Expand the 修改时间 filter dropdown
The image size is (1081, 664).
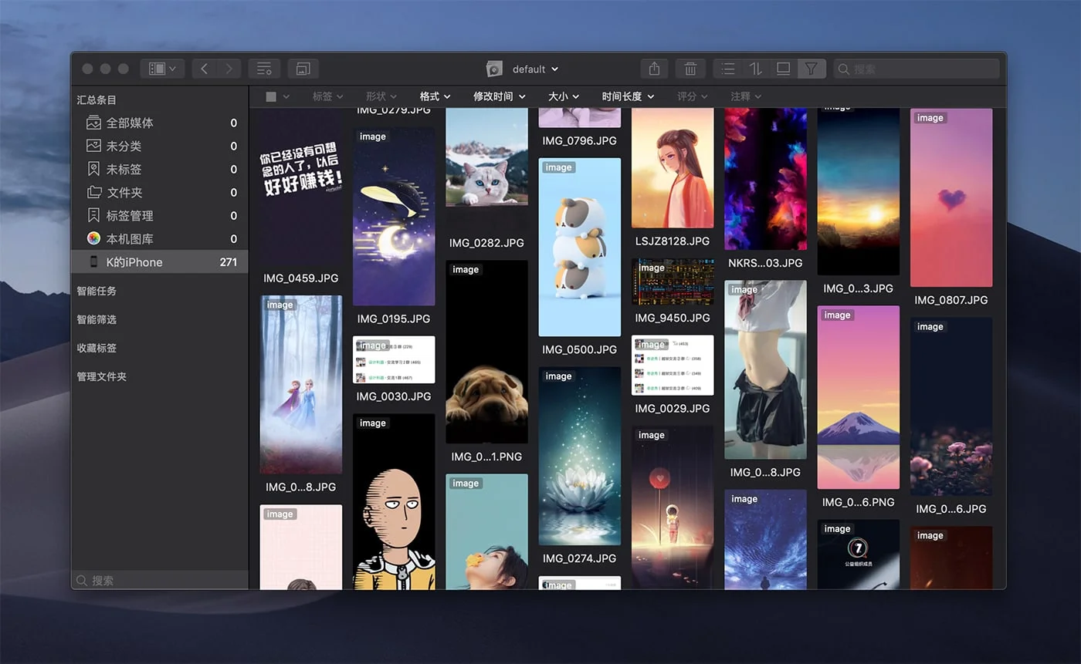pos(499,96)
